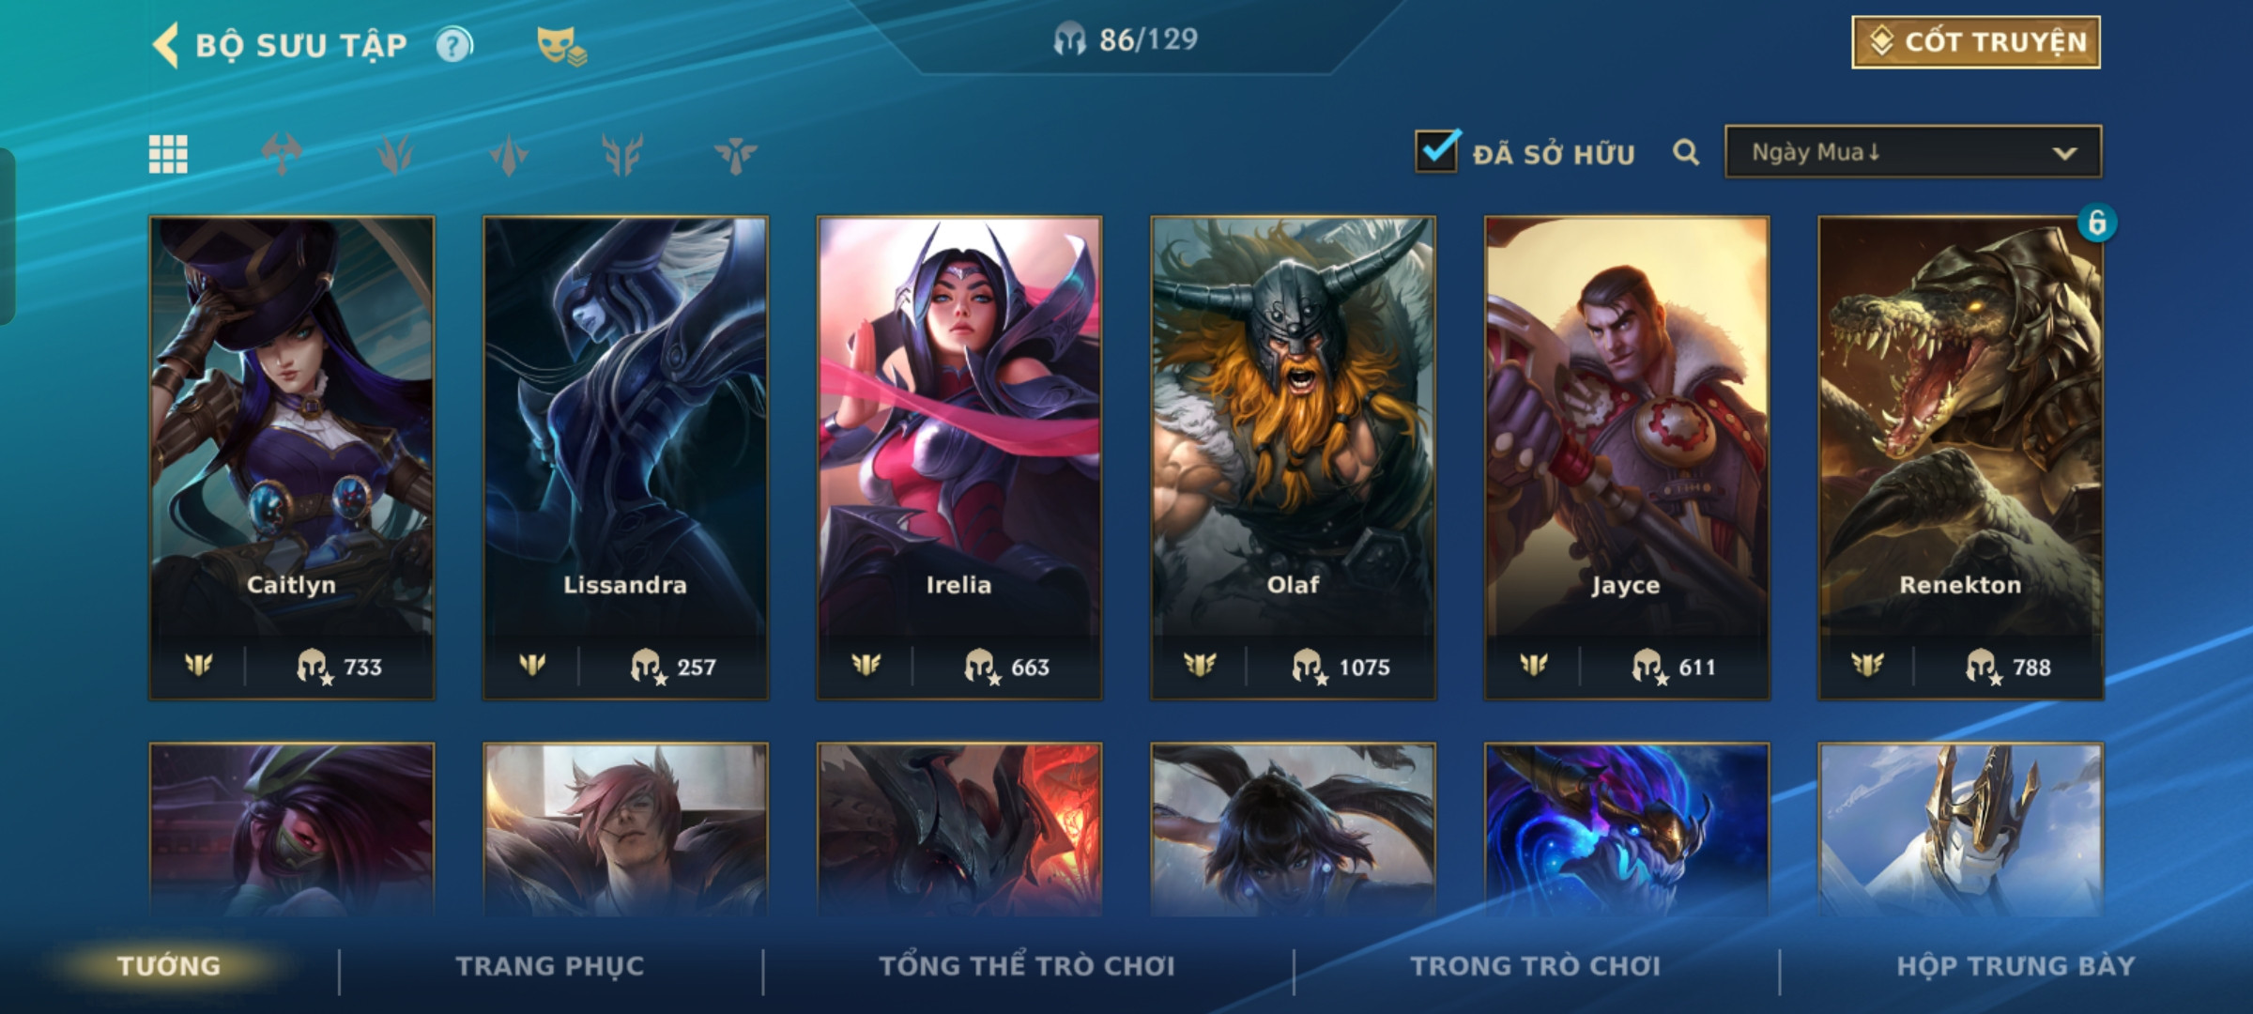Go back using the Bộ Sưu Tập arrow
This screenshot has height=1014, width=2253.
tap(166, 45)
